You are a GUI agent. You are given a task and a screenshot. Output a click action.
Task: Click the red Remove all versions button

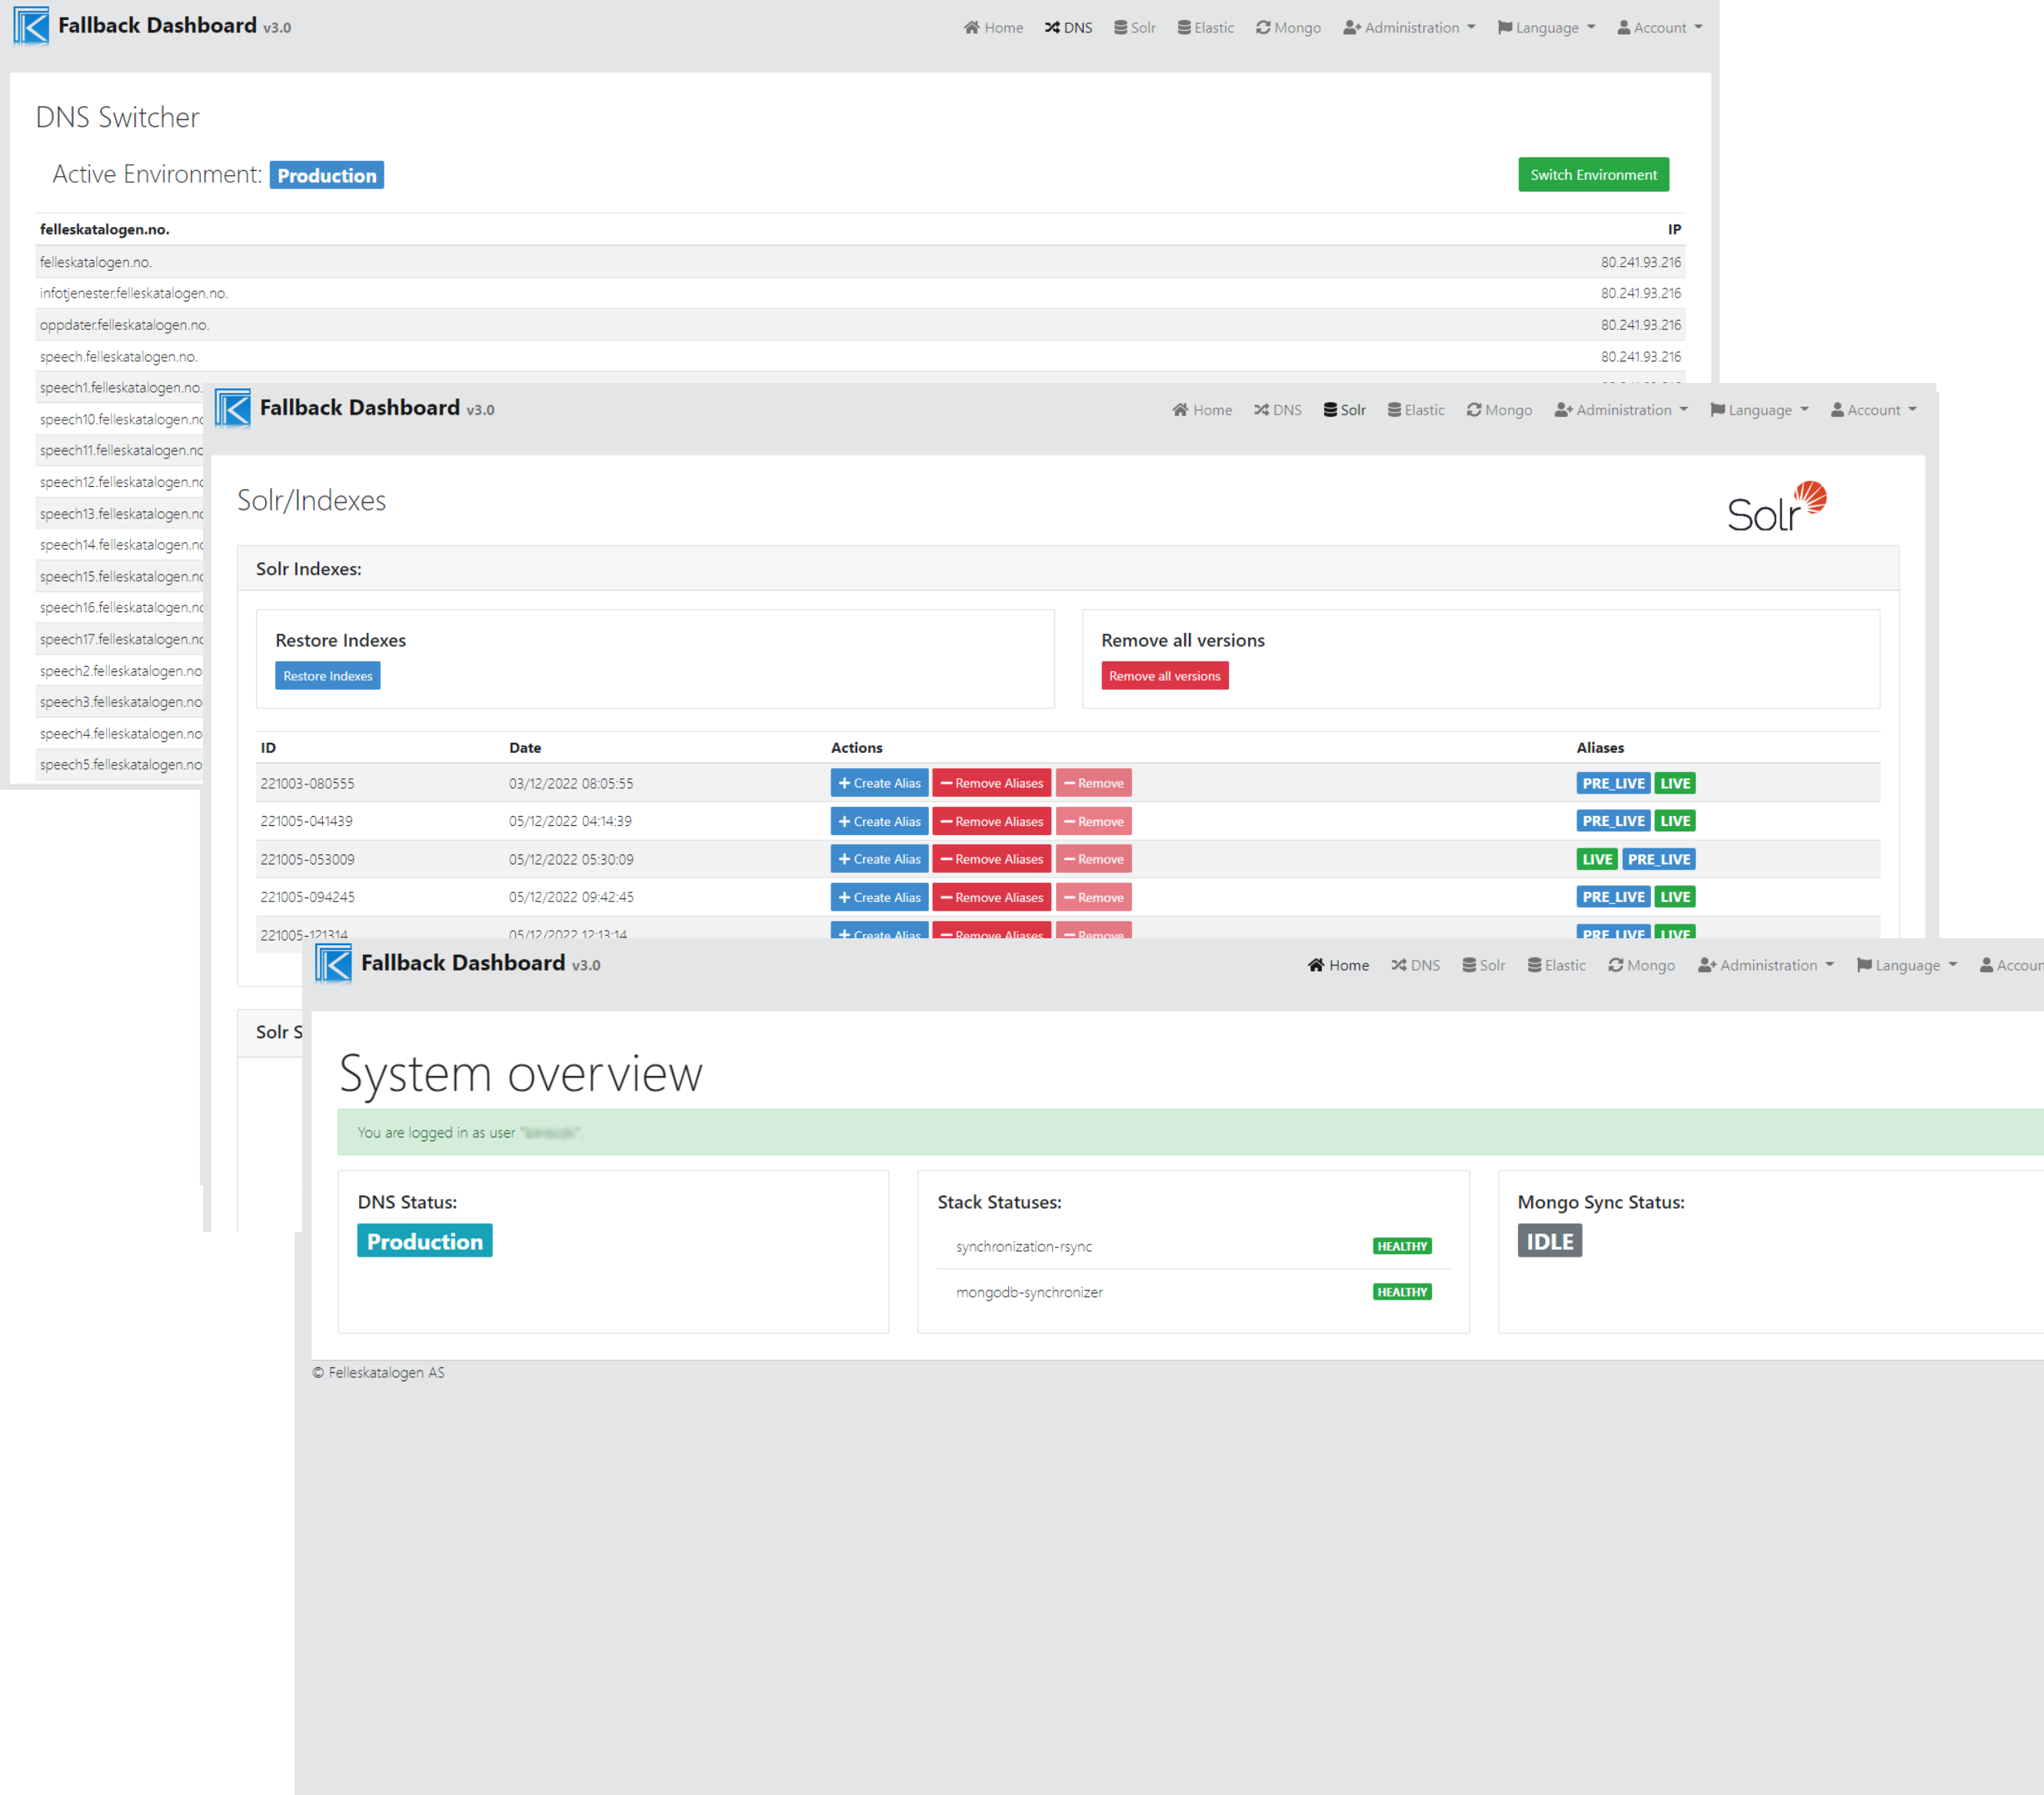(1164, 676)
